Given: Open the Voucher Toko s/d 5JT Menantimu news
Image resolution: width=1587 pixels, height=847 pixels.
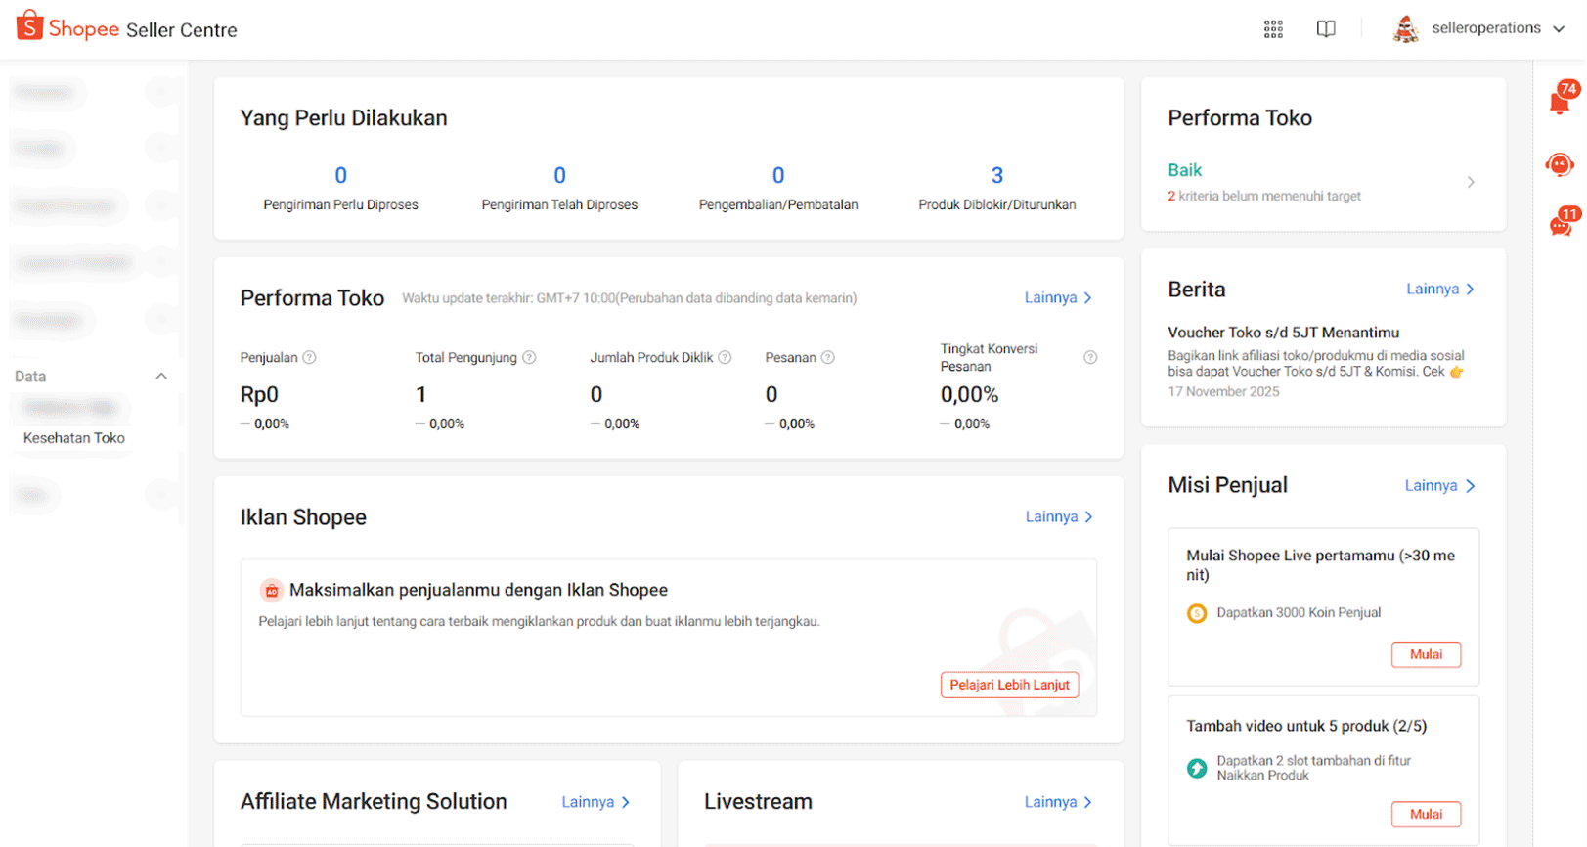Looking at the screenshot, I should [1284, 333].
